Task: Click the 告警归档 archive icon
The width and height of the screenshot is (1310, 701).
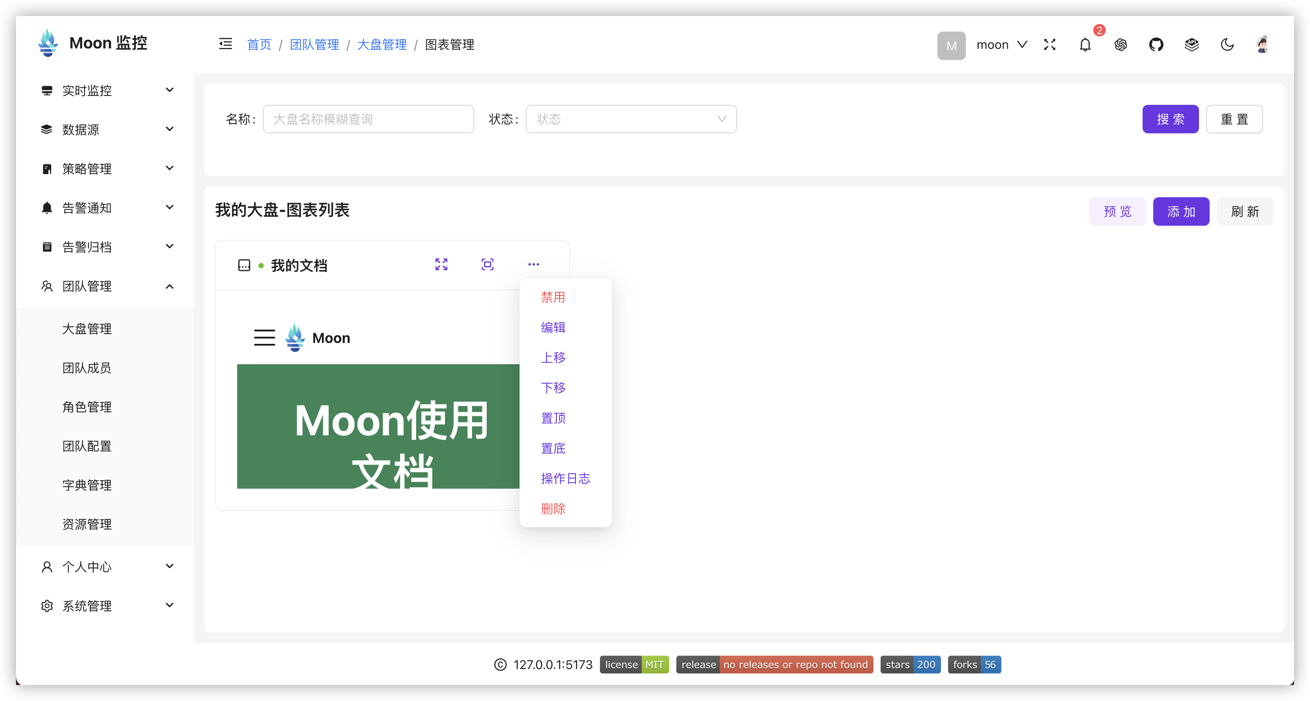Action: point(47,247)
